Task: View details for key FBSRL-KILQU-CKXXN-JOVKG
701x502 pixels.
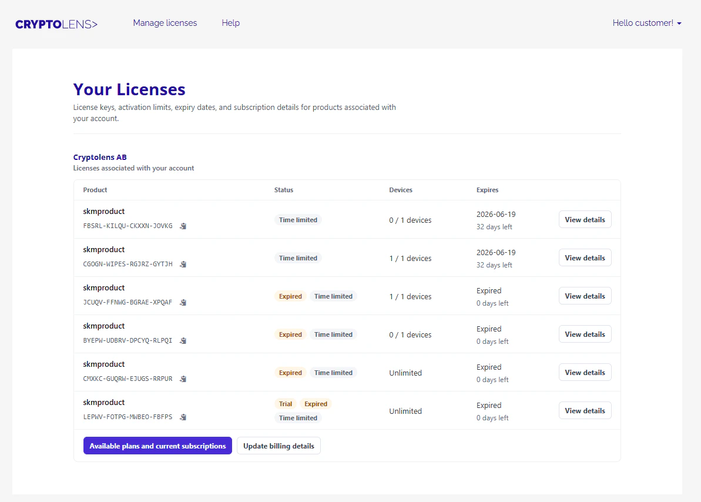Action: (x=585, y=220)
